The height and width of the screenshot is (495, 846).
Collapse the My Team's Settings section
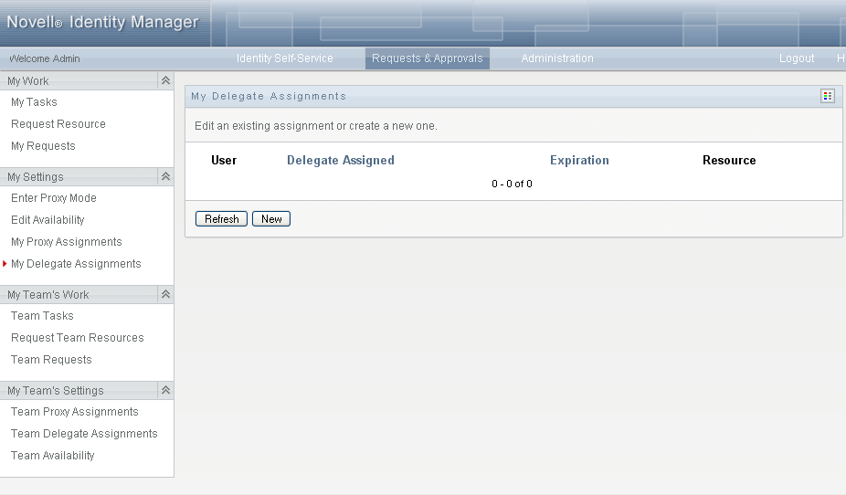[165, 390]
